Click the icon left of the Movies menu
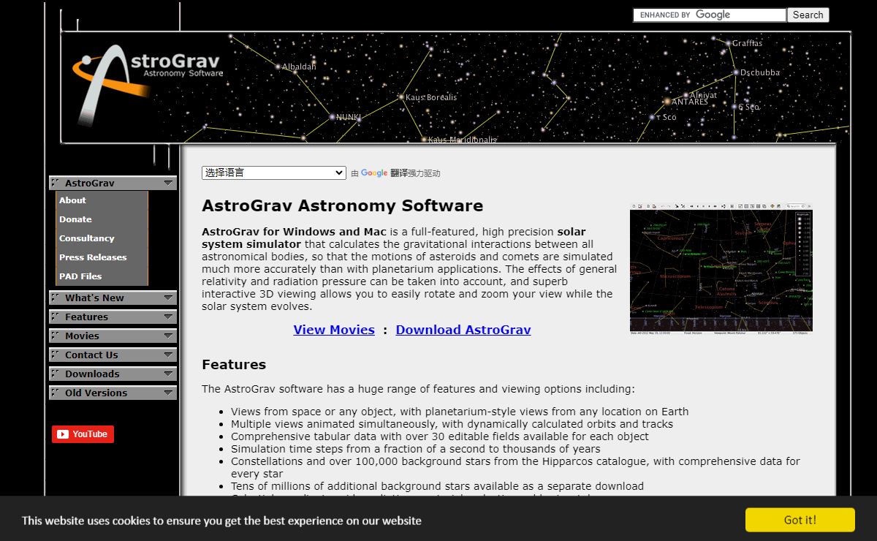The width and height of the screenshot is (877, 541). pyautogui.click(x=56, y=336)
